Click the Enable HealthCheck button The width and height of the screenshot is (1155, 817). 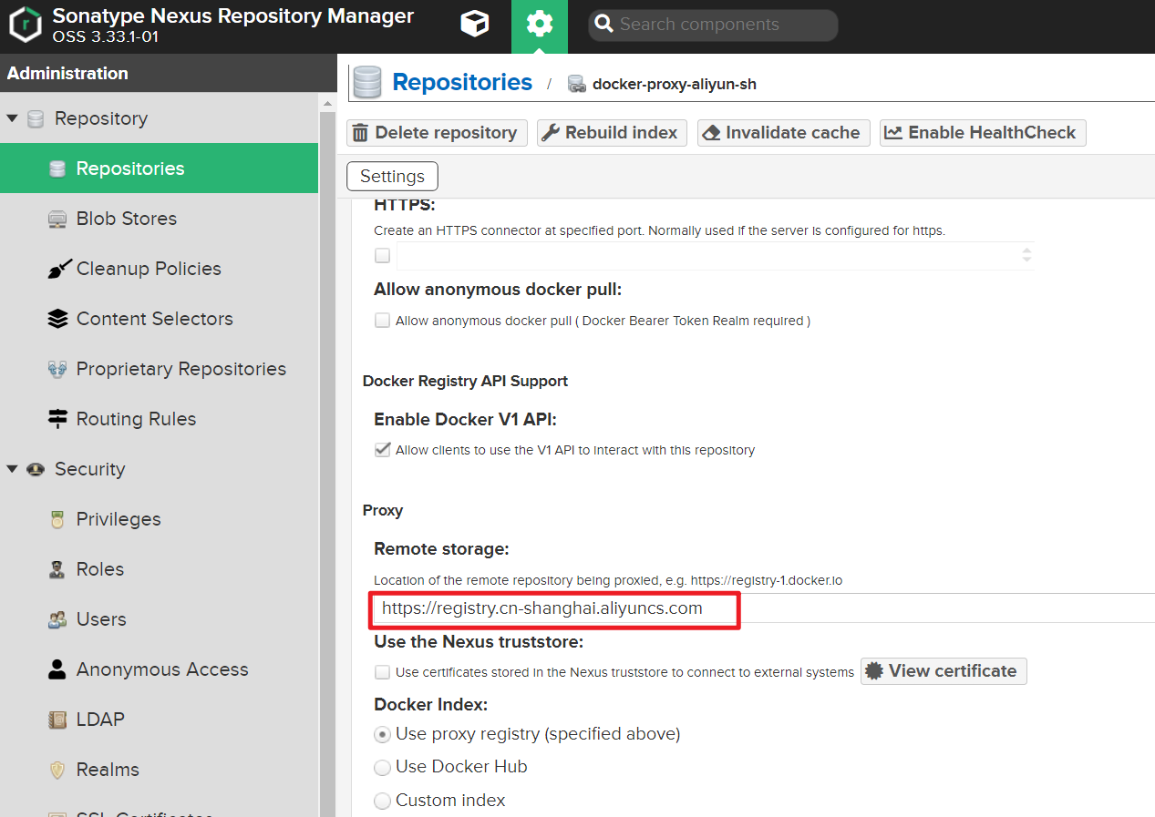tap(982, 133)
